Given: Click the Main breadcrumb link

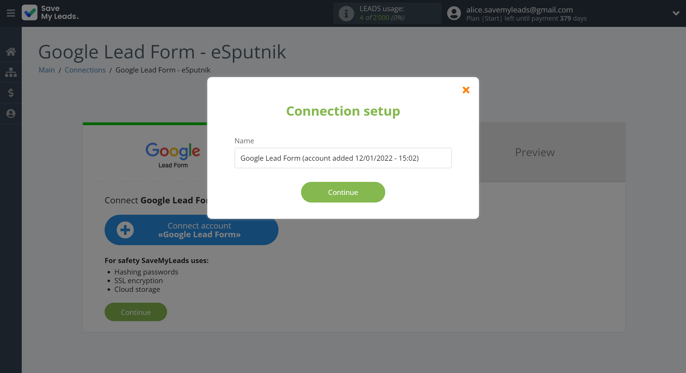Looking at the screenshot, I should [46, 69].
